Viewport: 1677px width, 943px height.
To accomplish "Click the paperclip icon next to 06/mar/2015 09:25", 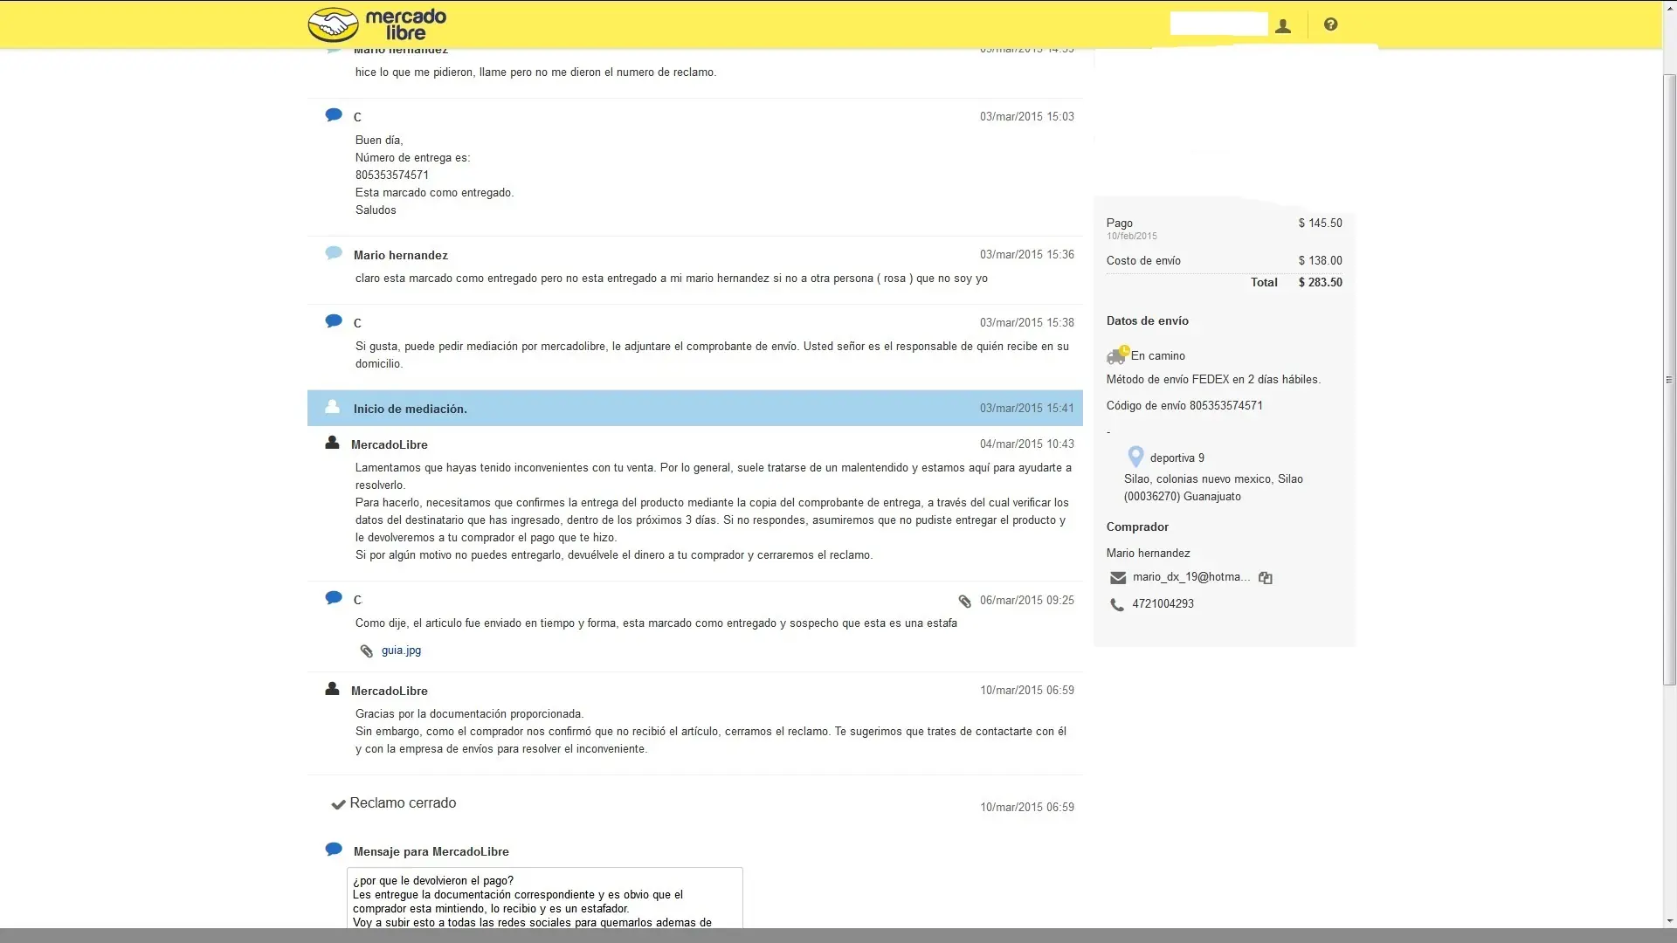I will pos(964,601).
